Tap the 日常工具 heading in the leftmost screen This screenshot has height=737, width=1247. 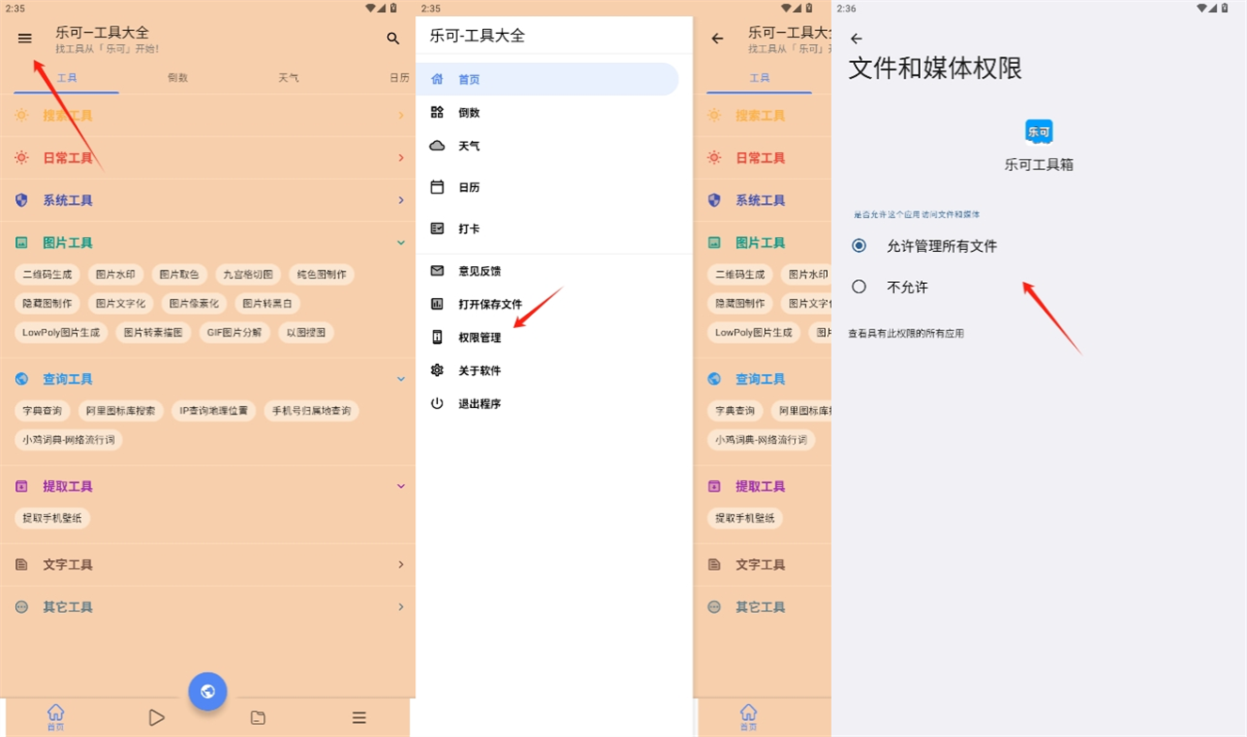68,158
